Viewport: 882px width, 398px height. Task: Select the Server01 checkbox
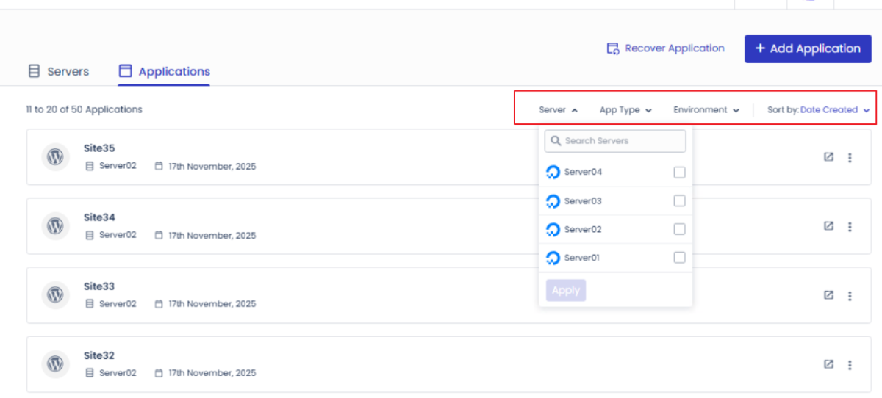679,258
